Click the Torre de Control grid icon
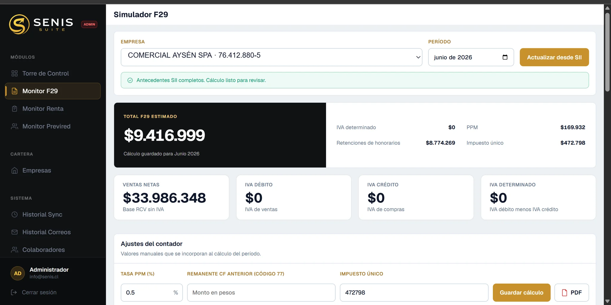Viewport: 611px width, 305px height. point(14,73)
